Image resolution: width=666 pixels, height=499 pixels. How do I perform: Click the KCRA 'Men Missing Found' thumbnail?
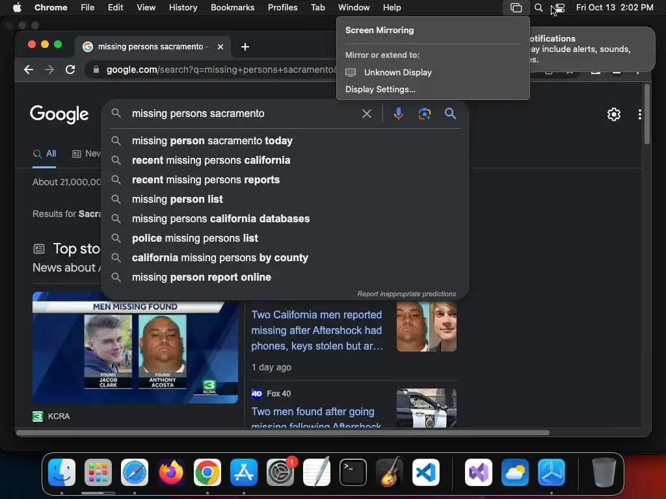click(x=135, y=348)
